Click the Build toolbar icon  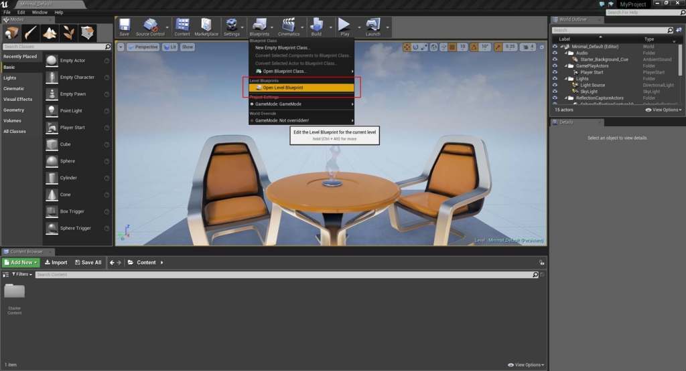316,27
